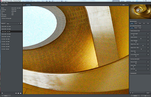Viewport: 151px width, 97px height.
Task: Click the navigator thumbnail of the staircase
Action: (x=140, y=12)
